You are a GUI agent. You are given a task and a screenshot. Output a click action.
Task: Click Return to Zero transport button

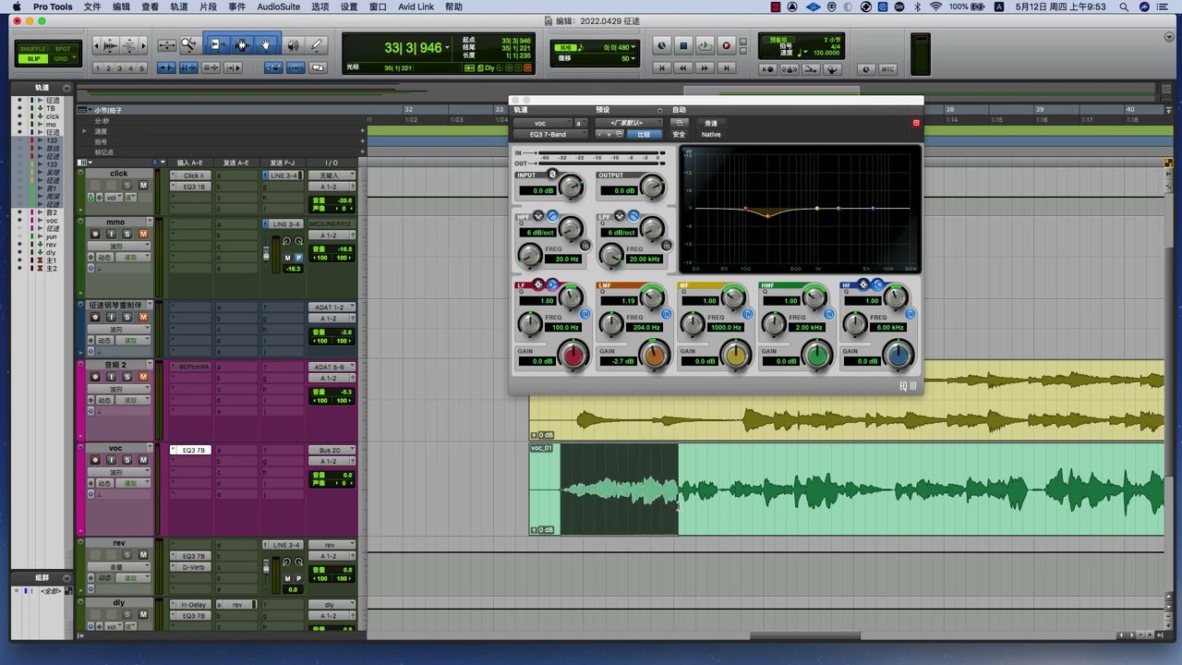pyautogui.click(x=661, y=68)
